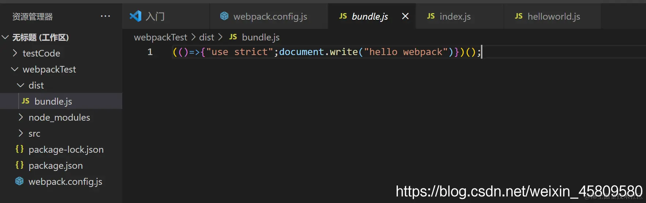Viewport: 646px width, 203px height.
Task: Collapse the 无标题 (工作区) workspace section
Action: (x=5, y=37)
